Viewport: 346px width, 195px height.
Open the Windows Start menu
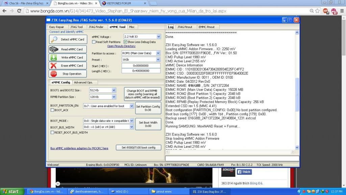pyautogui.click(x=11, y=192)
